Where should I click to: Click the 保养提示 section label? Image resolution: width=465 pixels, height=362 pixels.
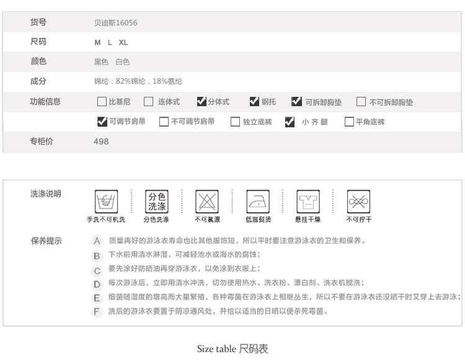[x=46, y=240]
